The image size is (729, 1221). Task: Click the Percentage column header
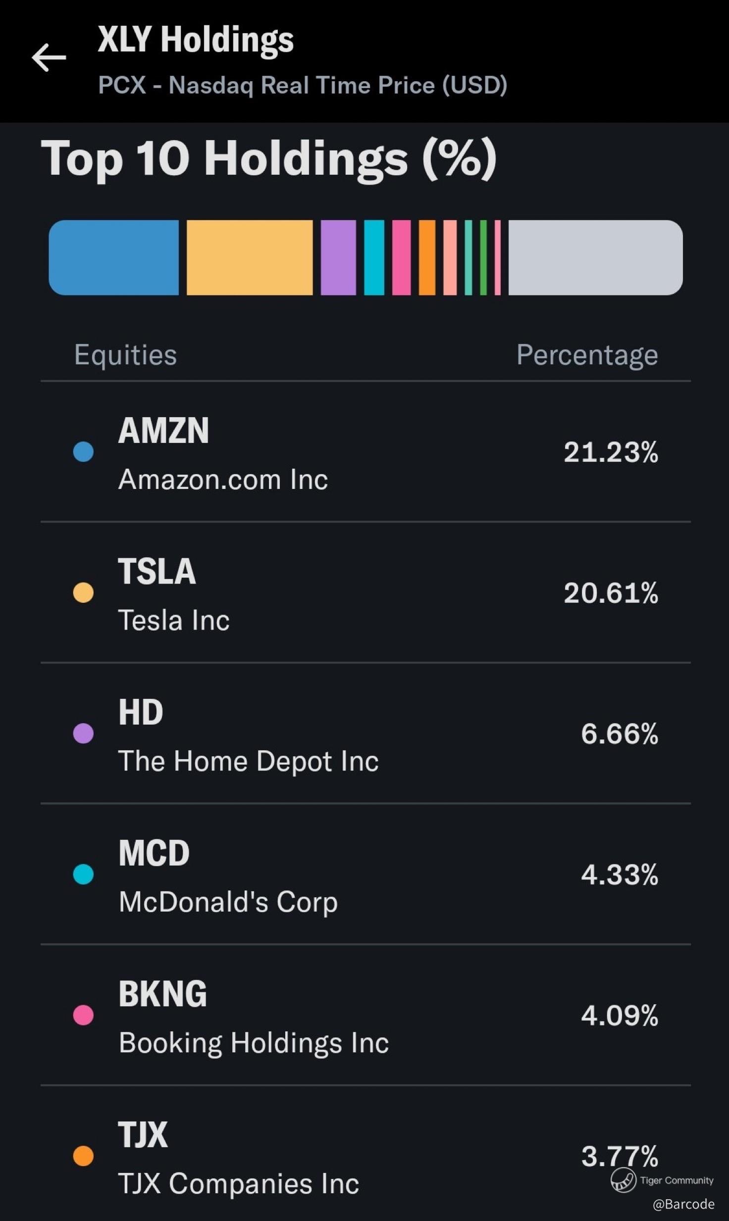587,355
